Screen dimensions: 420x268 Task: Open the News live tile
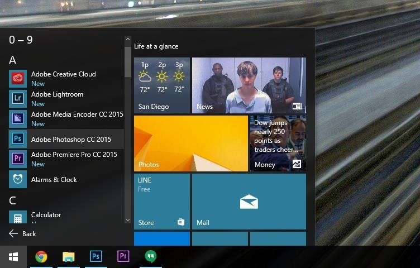pyautogui.click(x=249, y=85)
